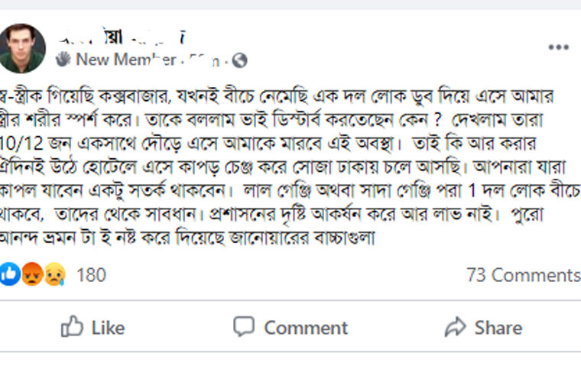Click the thumbs-up icon on Like button
Image resolution: width=581 pixels, height=369 pixels.
click(72, 327)
